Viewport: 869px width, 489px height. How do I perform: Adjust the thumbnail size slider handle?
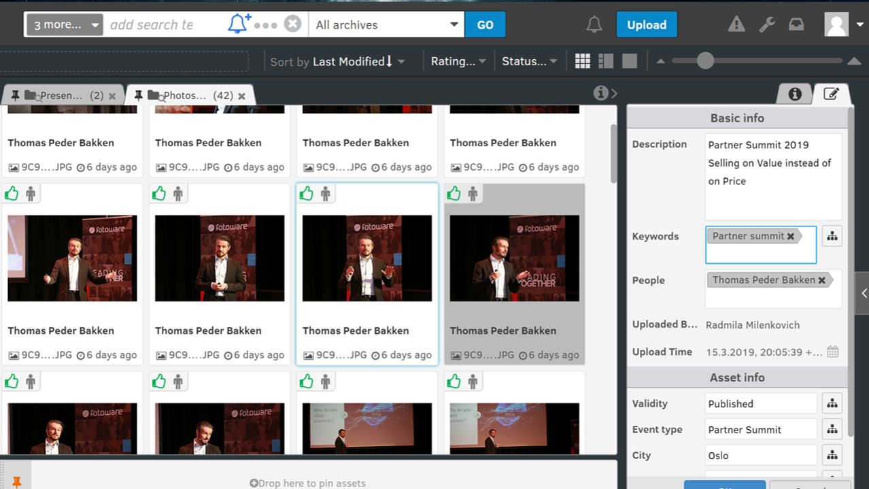tap(705, 61)
